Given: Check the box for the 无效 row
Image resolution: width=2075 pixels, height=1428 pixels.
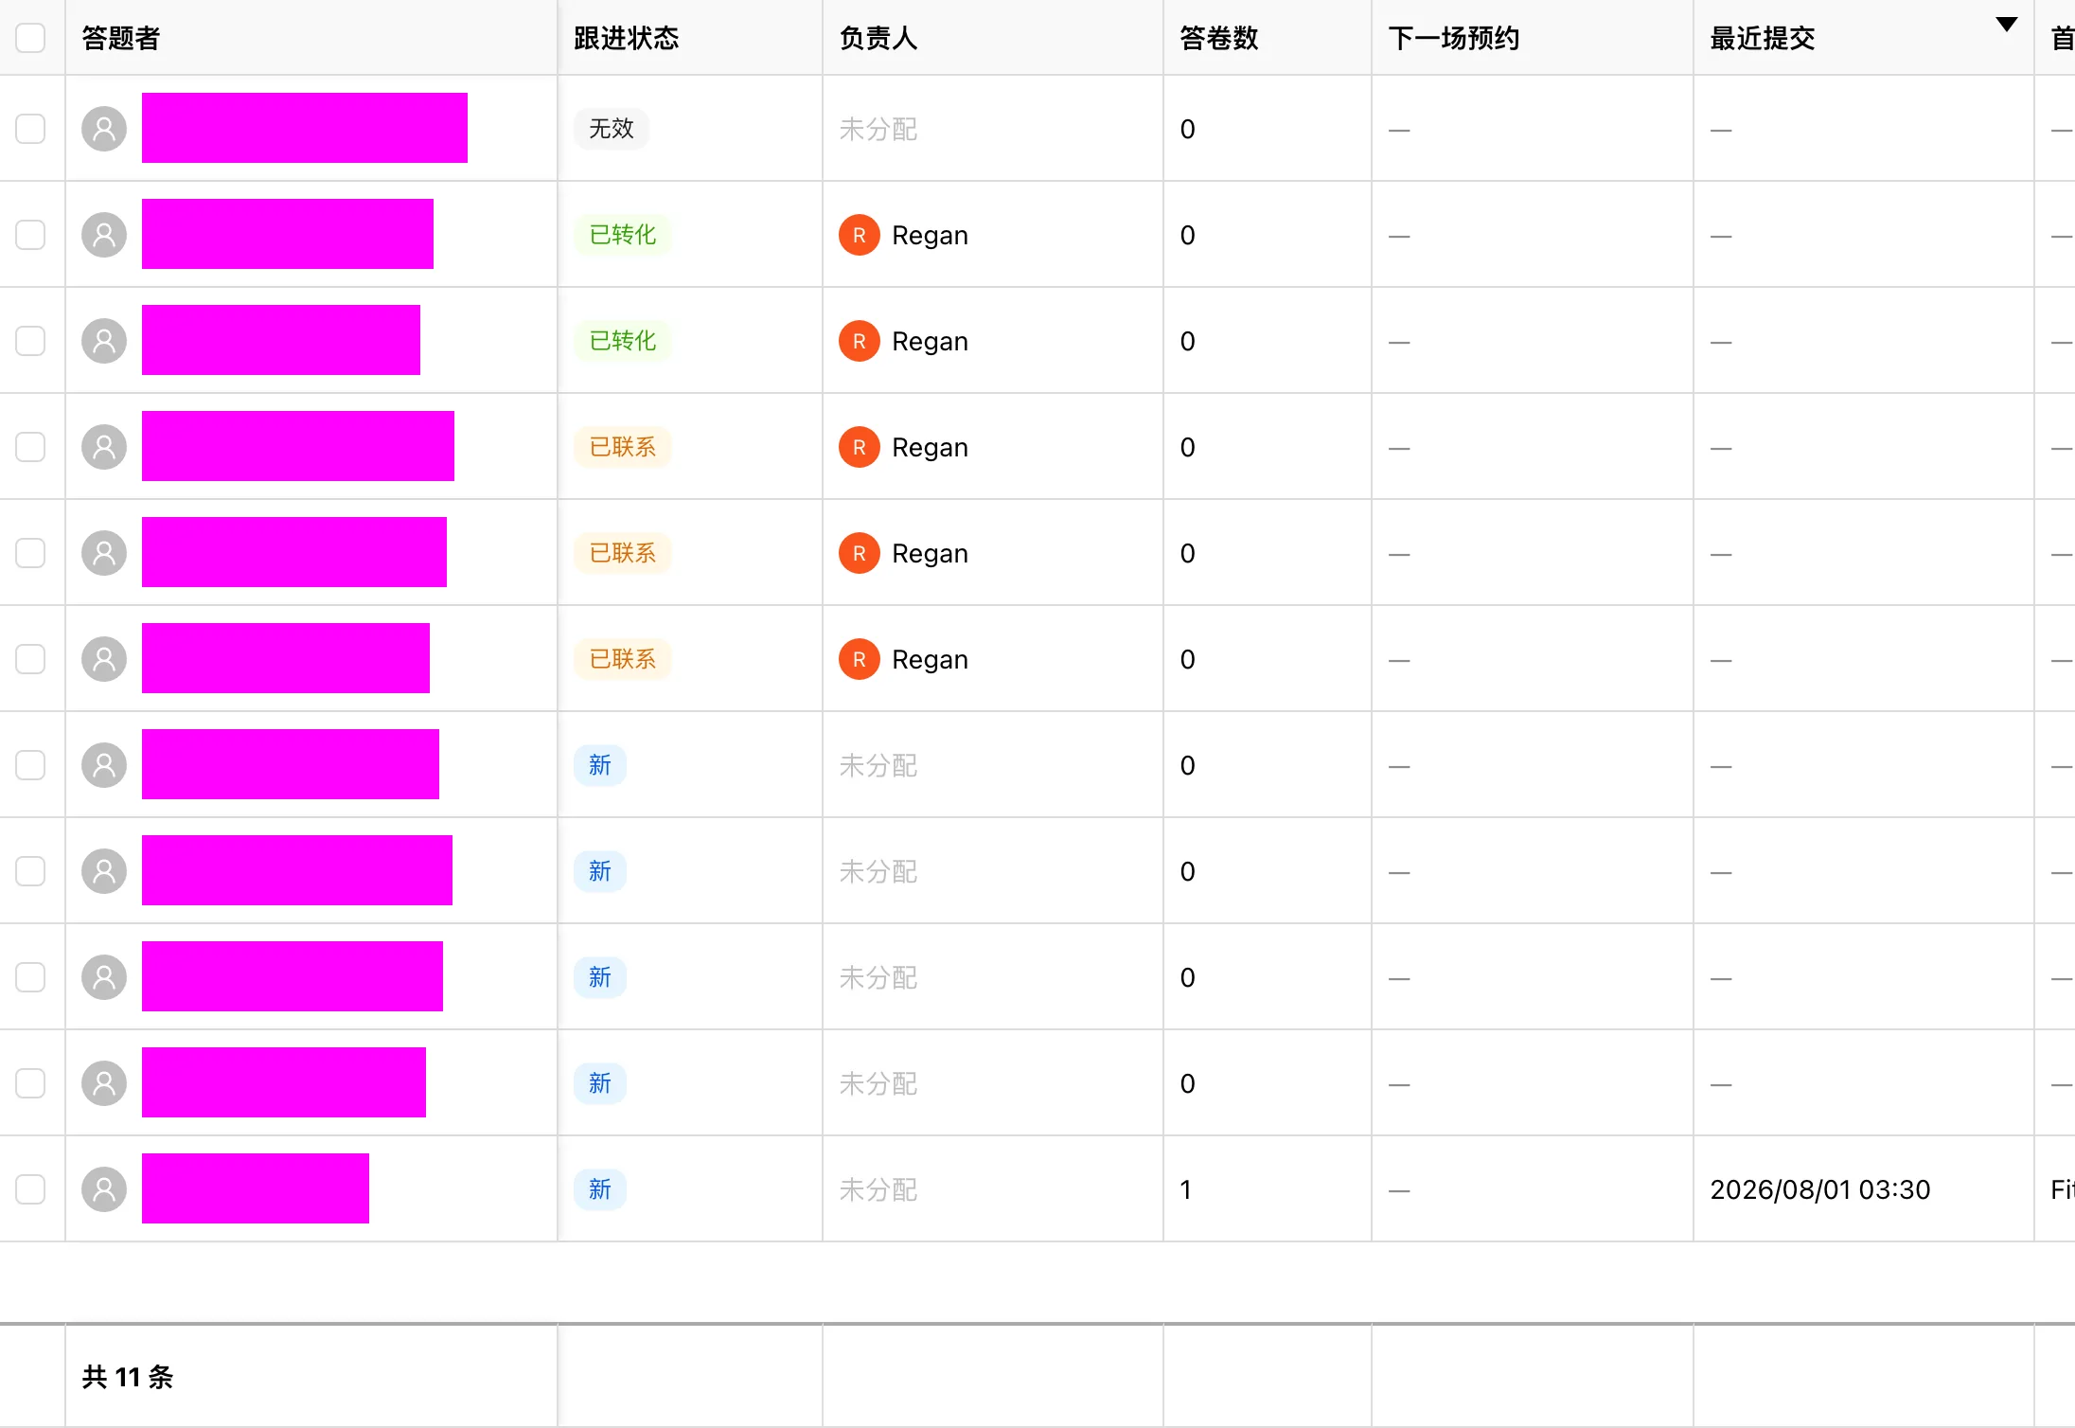Looking at the screenshot, I should click(x=30, y=129).
